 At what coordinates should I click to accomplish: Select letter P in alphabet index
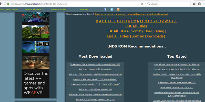[145, 21]
